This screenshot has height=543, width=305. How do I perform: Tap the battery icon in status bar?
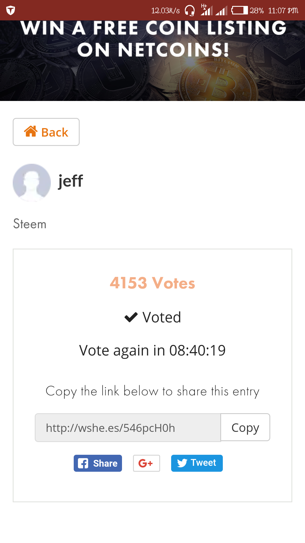pyautogui.click(x=239, y=10)
